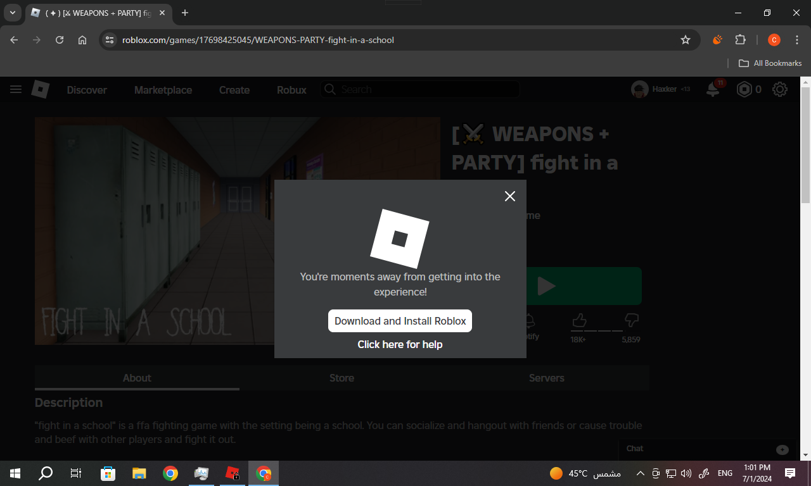Open the Discover page

click(x=87, y=90)
